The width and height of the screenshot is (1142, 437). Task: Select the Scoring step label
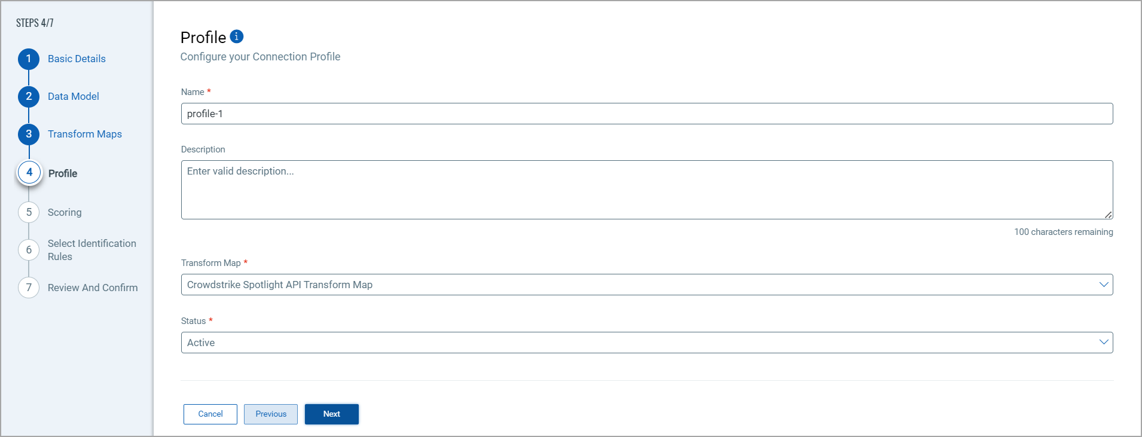tap(65, 212)
